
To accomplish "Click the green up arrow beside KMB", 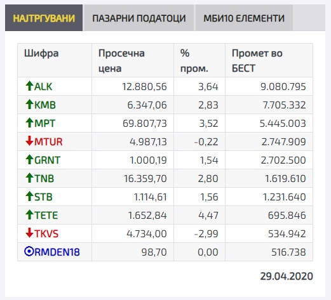I will (29, 105).
